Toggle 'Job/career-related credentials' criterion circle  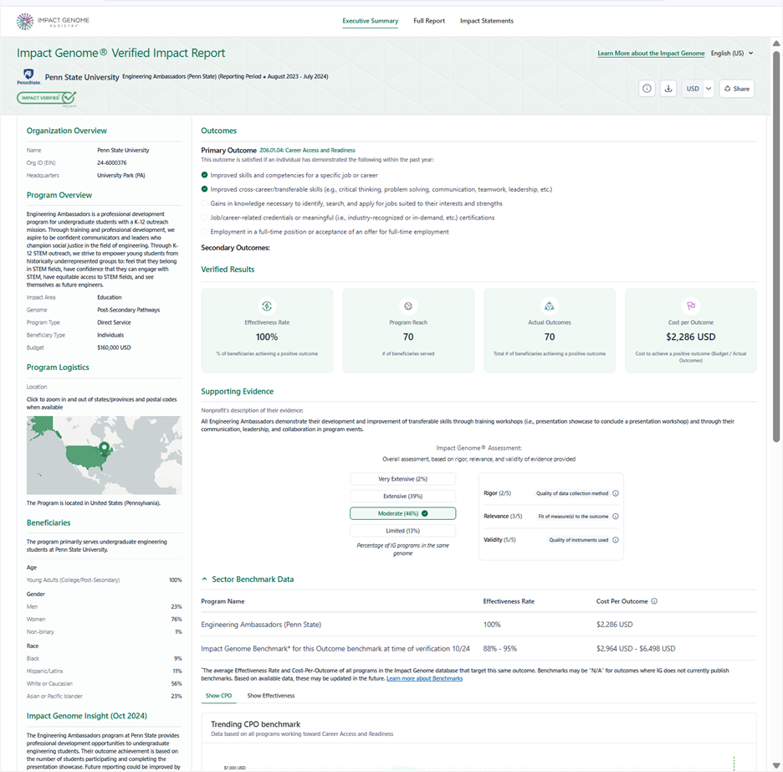[x=204, y=218]
